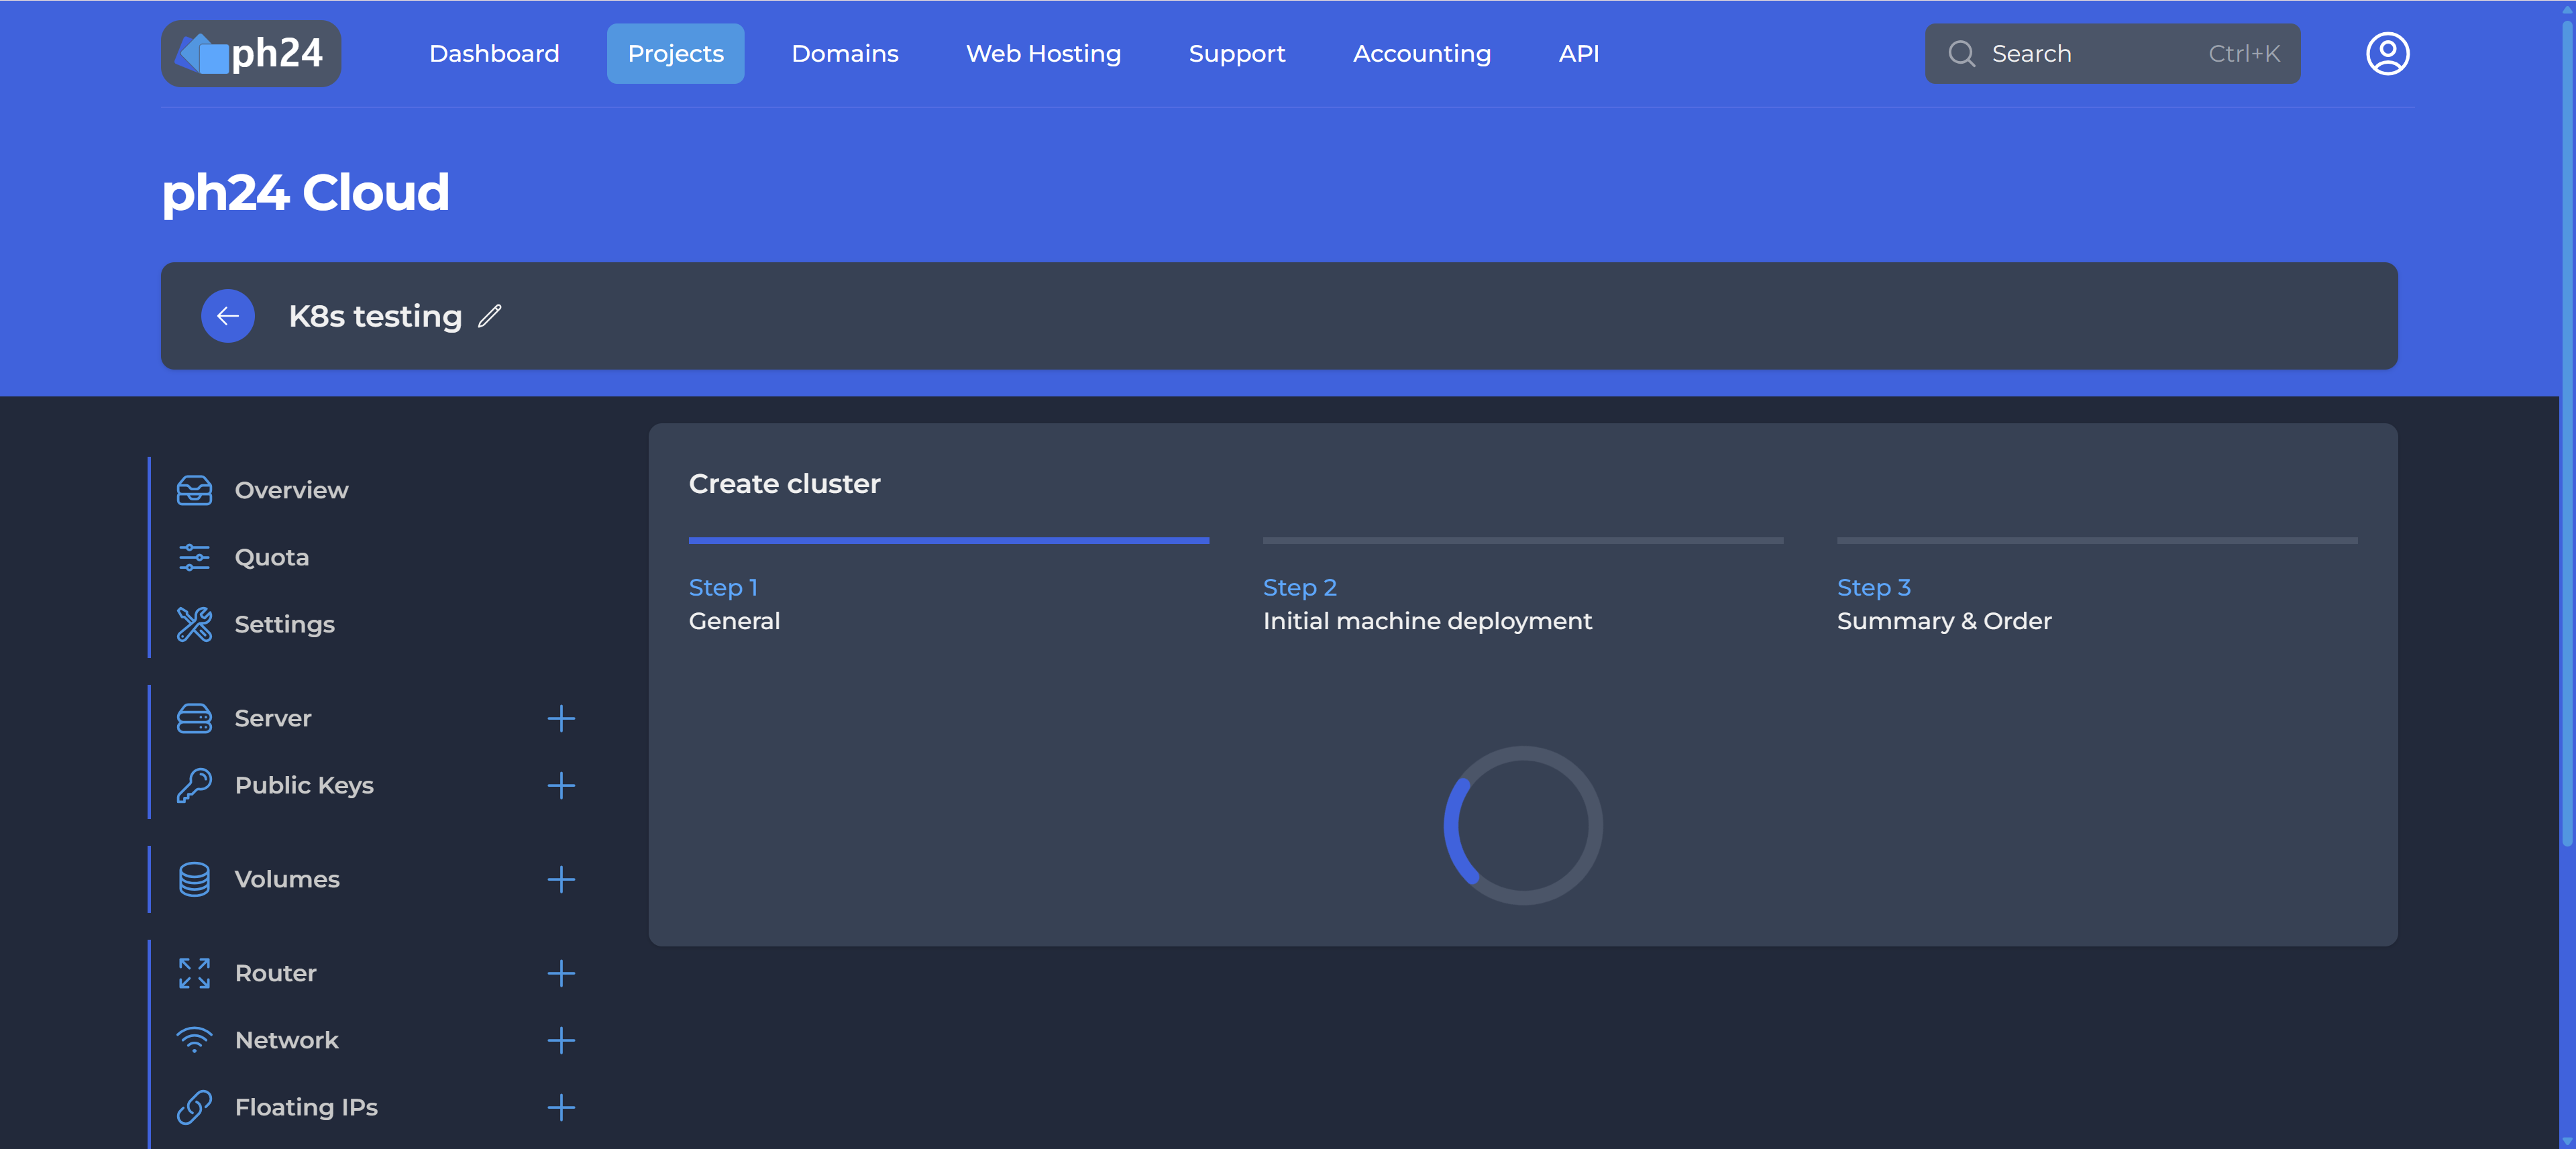Open the Accounting page
This screenshot has height=1149, width=2576.
pos(1421,53)
